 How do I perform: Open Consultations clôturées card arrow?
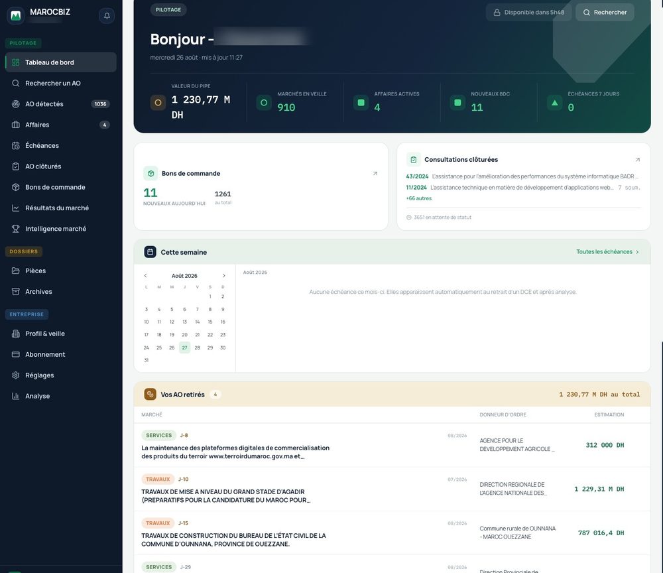638,159
